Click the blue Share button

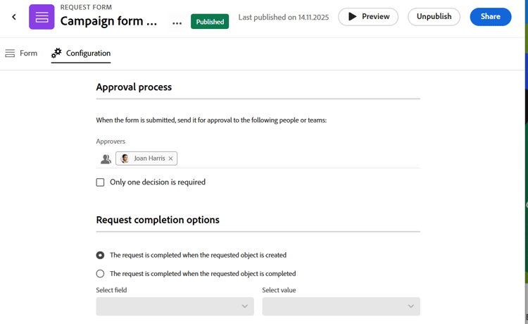(x=490, y=17)
